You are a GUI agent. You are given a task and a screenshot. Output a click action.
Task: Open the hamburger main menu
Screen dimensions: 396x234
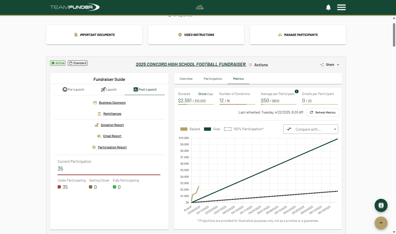point(341,7)
